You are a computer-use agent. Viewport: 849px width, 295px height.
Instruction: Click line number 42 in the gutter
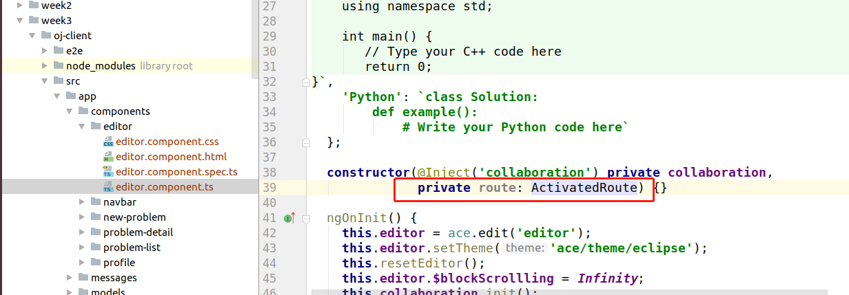click(x=269, y=233)
